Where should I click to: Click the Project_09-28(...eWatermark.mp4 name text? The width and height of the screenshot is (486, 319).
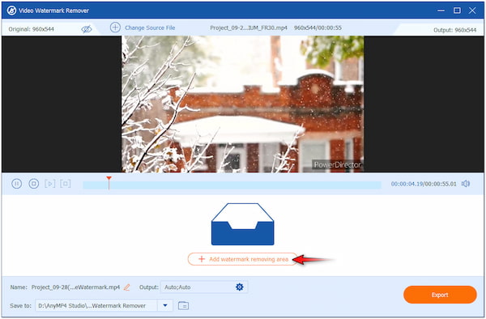pyautogui.click(x=75, y=287)
